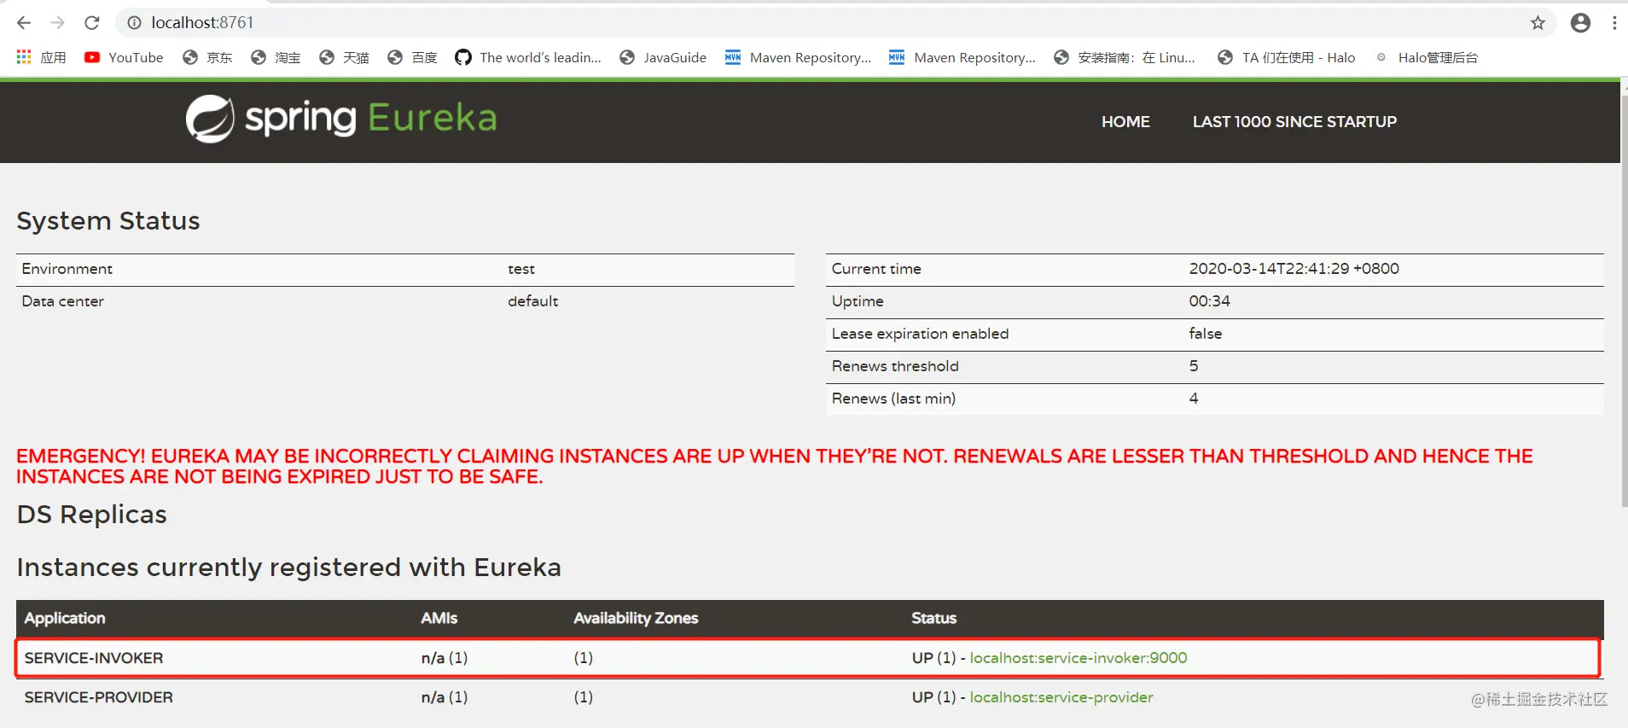Click the browser forward arrow
Screen dimensions: 1628x728
click(x=58, y=23)
